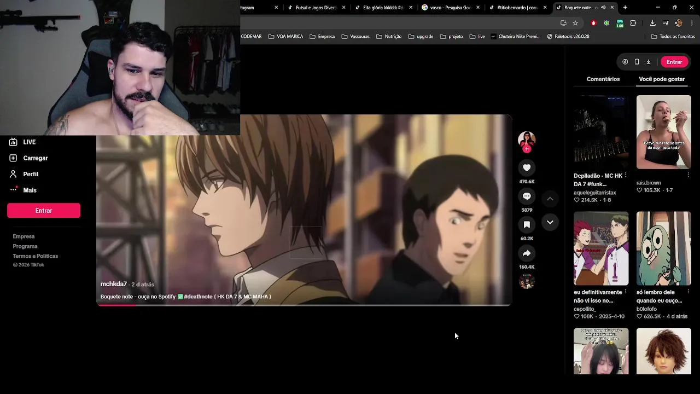700x394 pixels.
Task: Switch to the Eita glória browser tab
Action: pos(384,8)
